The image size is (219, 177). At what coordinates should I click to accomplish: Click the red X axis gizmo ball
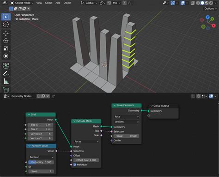213,26
